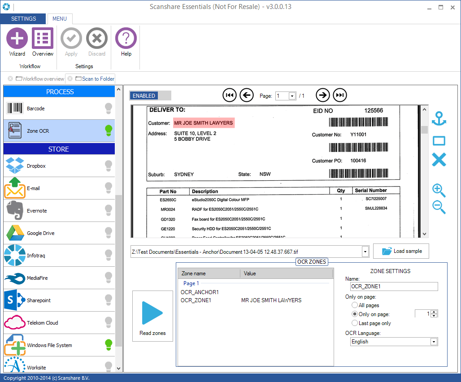The height and width of the screenshot is (382, 461).
Task: Click the Apply settings checkmark icon
Action: tap(71, 38)
